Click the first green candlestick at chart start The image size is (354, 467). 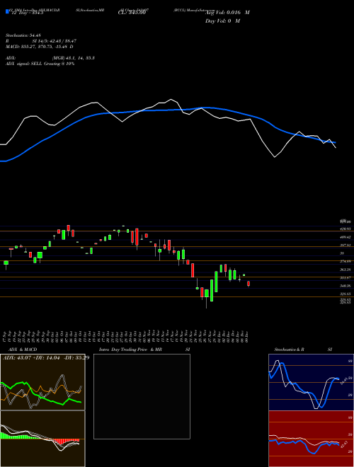point(6,264)
